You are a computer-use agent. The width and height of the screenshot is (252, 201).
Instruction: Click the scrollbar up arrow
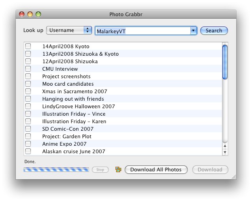[225, 146]
